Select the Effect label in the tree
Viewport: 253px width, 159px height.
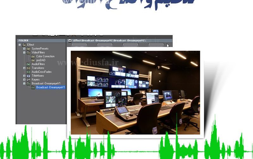[x=30, y=44]
